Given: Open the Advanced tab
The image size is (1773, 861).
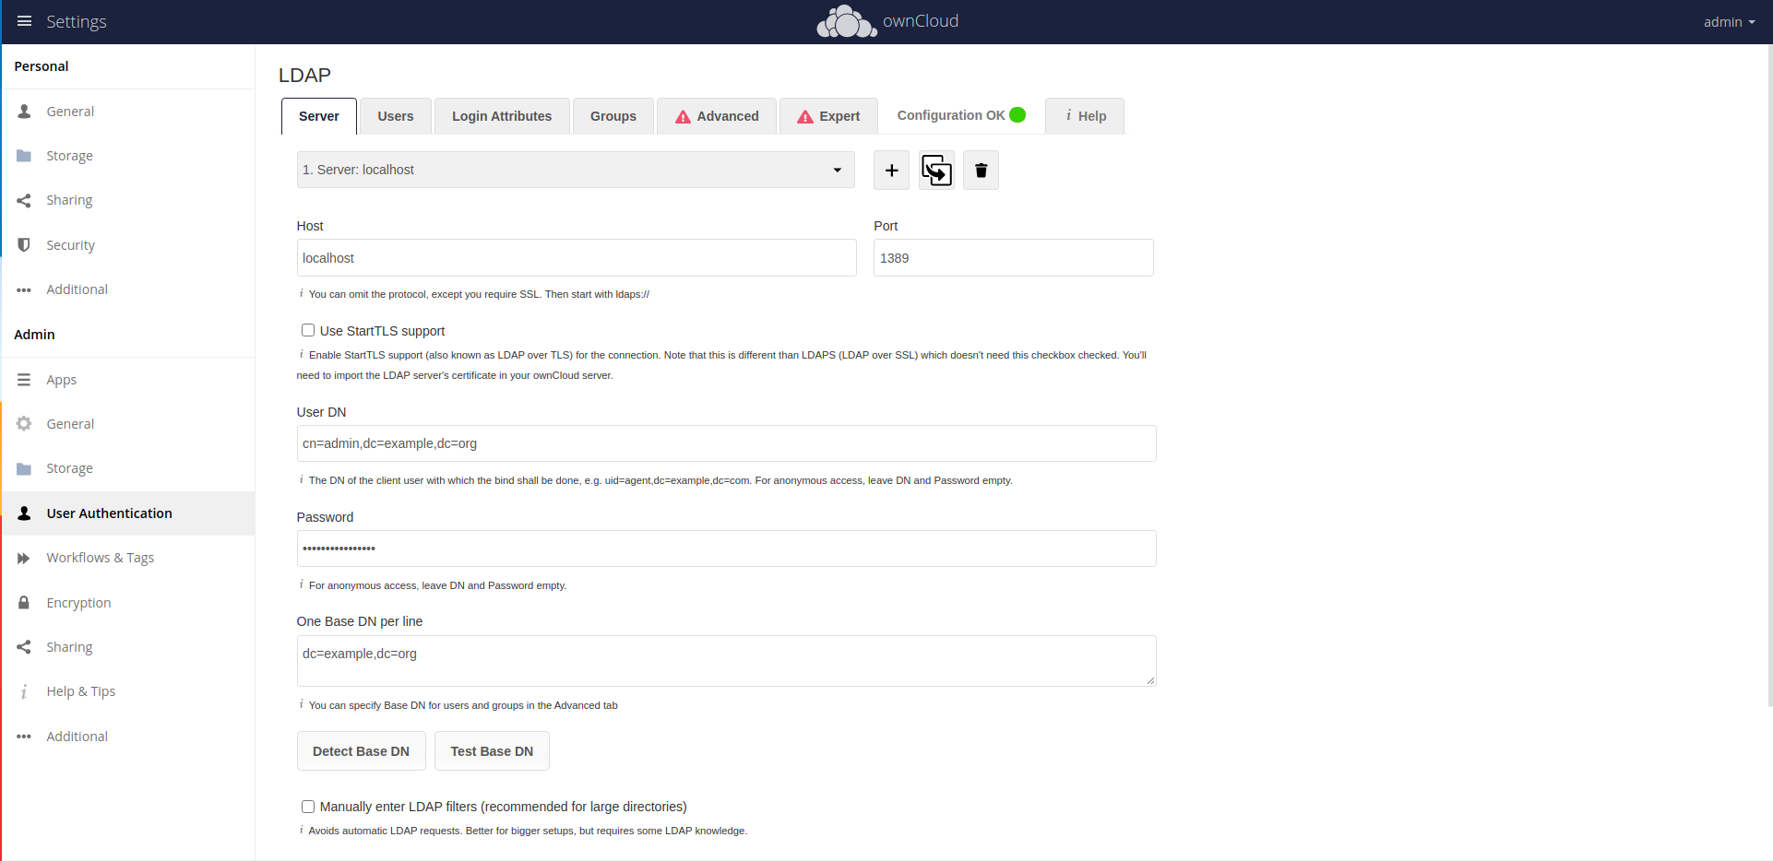Looking at the screenshot, I should 717,116.
